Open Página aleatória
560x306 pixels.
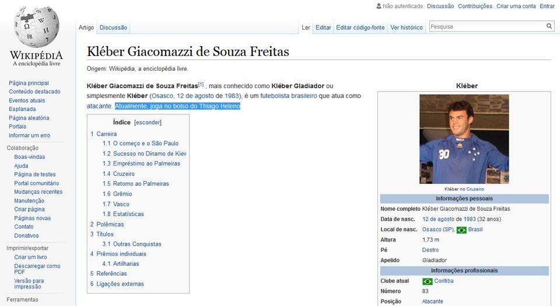(29, 118)
